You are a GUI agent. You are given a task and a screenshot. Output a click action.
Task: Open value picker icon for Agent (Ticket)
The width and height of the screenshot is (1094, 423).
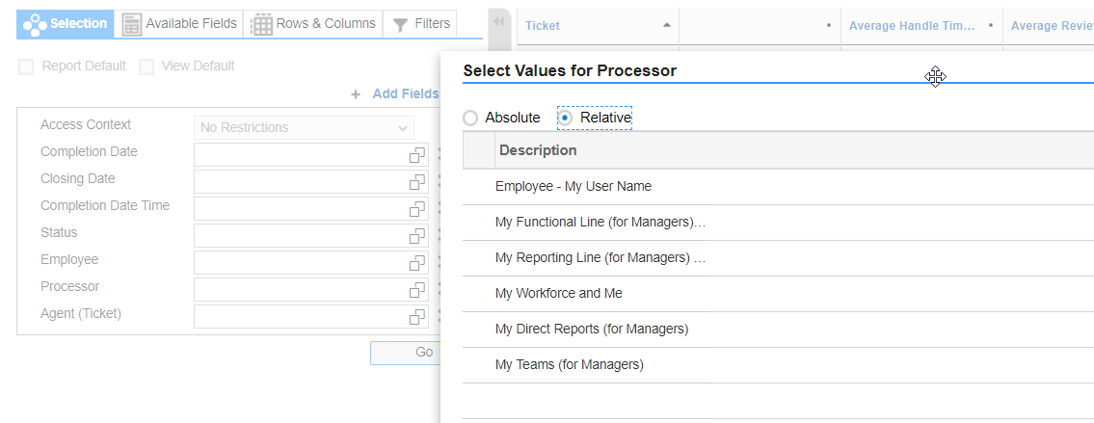pos(416,317)
